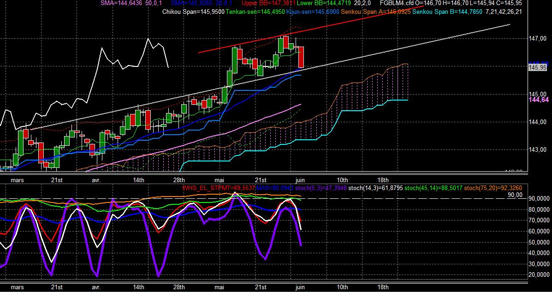The width and height of the screenshot is (552, 292).
Task: Select the WHS_EL_STPMT=69,5537 indicator label
Action: click(219, 188)
